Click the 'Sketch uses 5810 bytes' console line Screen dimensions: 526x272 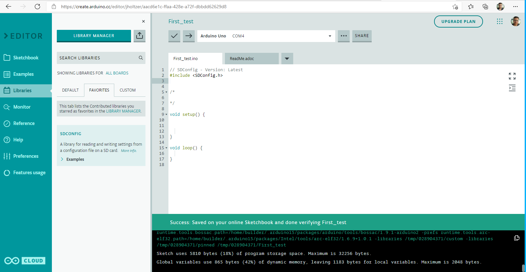[x=264, y=254]
